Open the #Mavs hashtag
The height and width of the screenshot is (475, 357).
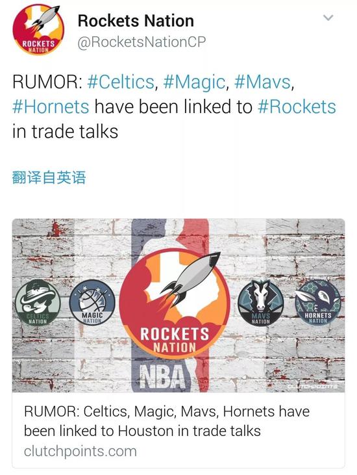(x=262, y=82)
